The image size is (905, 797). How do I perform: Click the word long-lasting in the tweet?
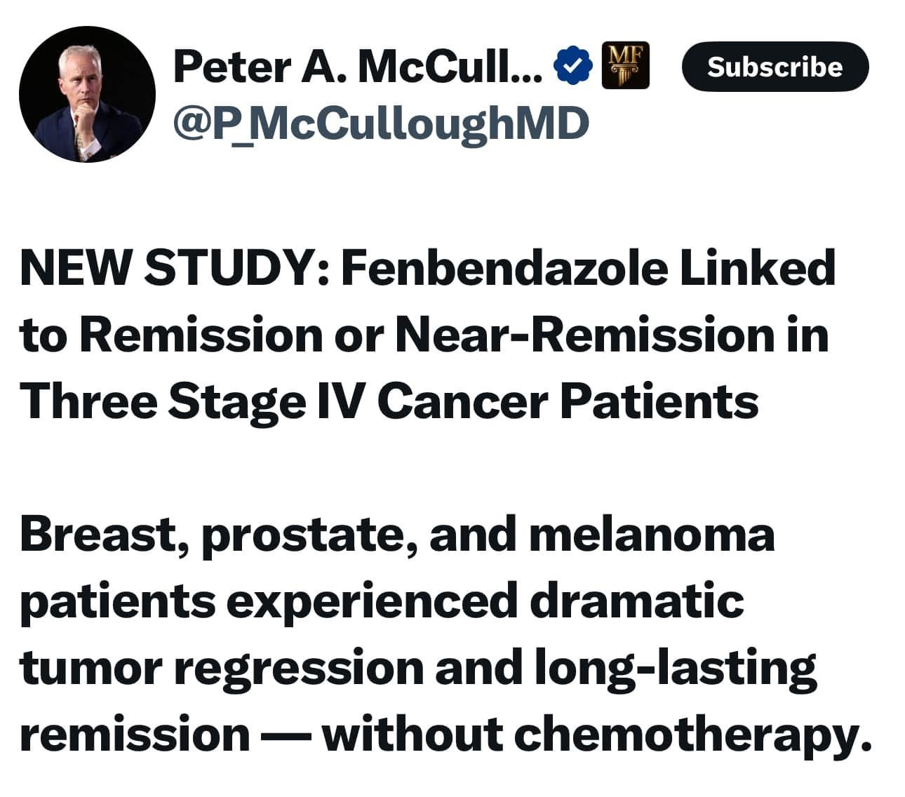676,669
